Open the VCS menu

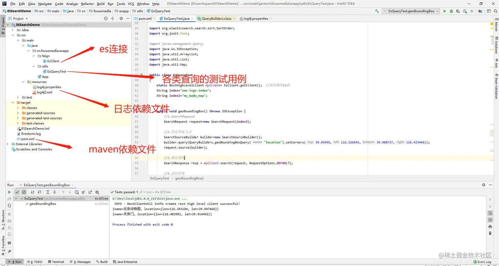click(x=131, y=4)
